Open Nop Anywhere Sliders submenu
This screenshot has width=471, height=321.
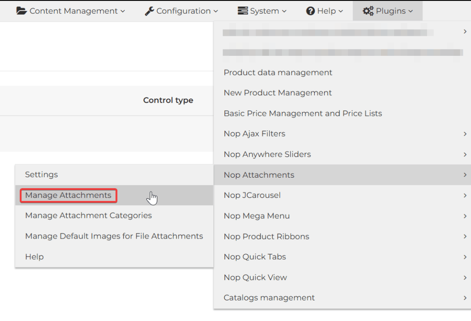click(342, 154)
